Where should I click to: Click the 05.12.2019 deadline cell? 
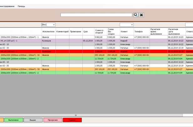(88, 41)
